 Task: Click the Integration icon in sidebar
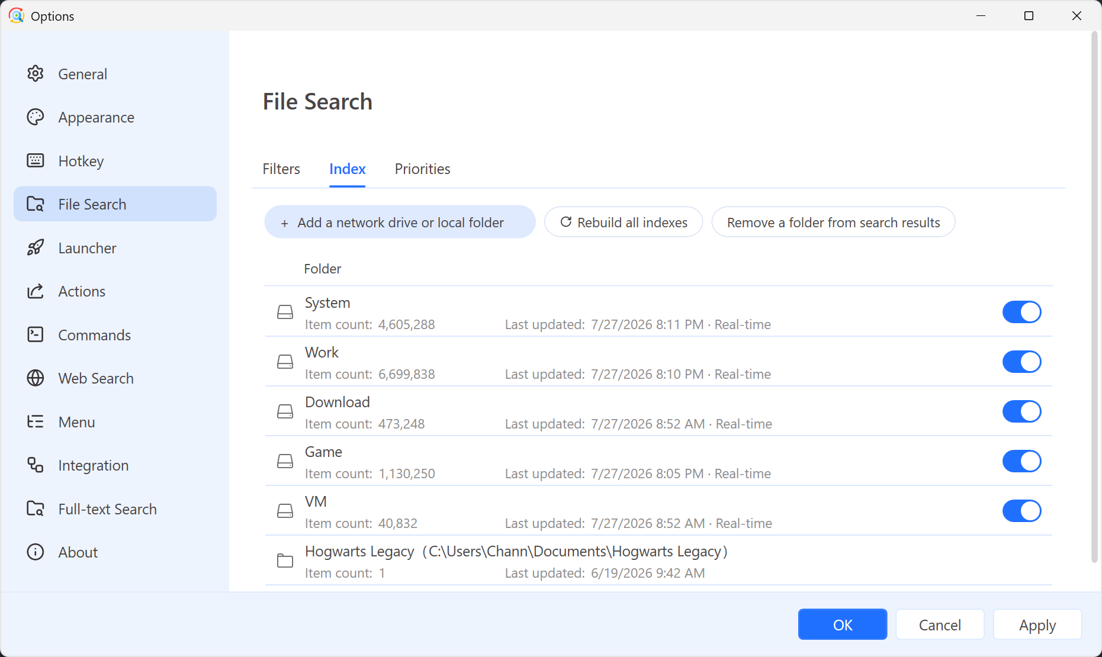[x=36, y=465]
